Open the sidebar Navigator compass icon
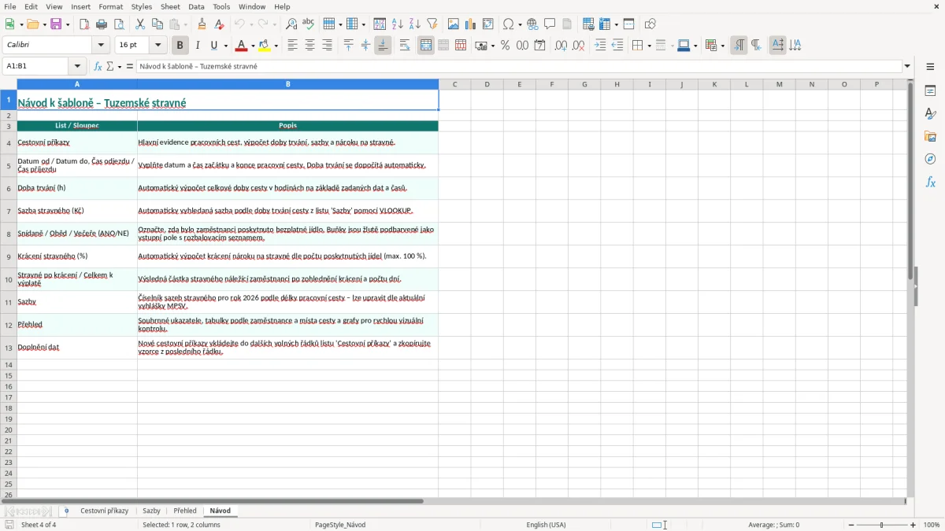Viewport: 945px width, 531px height. click(x=930, y=159)
